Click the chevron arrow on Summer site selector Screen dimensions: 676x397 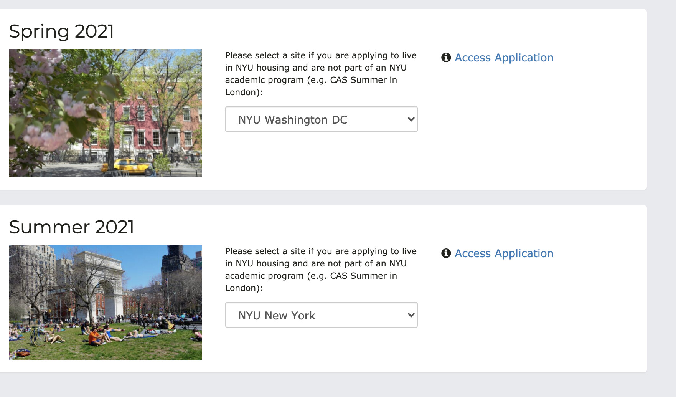[x=411, y=315]
